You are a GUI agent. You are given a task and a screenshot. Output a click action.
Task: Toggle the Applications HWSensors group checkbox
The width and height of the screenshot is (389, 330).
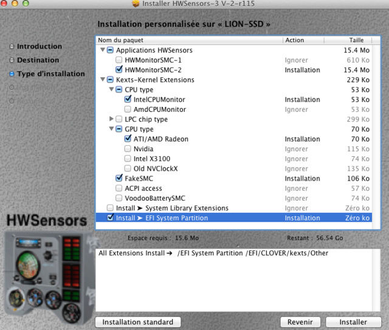click(x=110, y=50)
